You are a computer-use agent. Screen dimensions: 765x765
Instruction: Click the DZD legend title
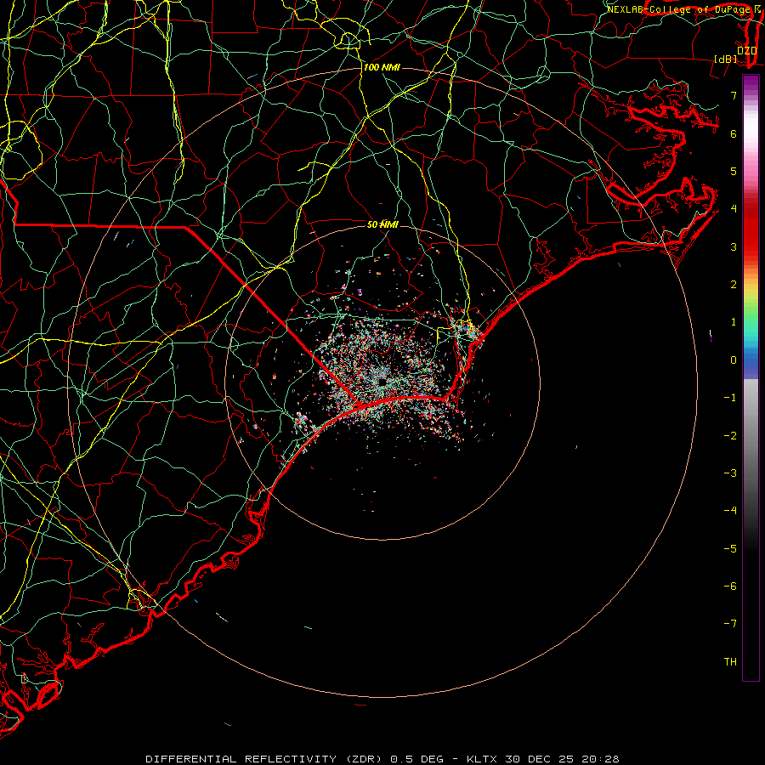point(746,51)
